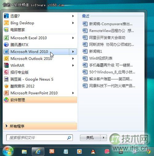The height and width of the screenshot is (156, 154).
Task: Open recent document 新闻稿1
Action: (92, 51)
